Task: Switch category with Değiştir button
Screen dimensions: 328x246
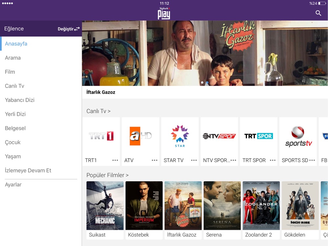Action: click(69, 29)
